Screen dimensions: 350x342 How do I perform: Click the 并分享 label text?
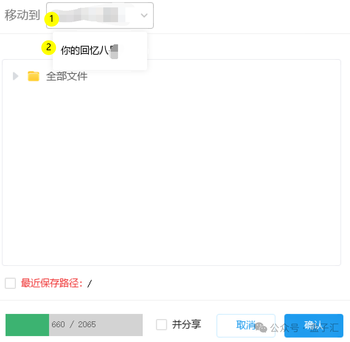(x=187, y=325)
